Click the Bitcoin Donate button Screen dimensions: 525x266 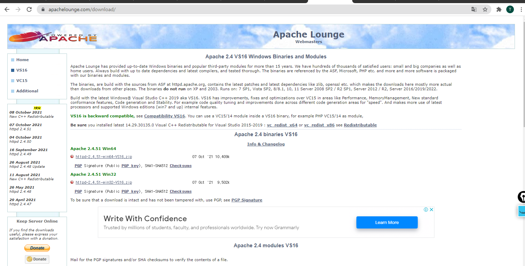(x=37, y=259)
